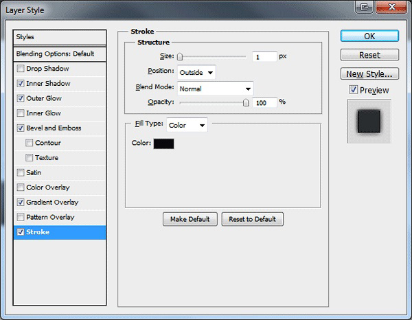Select the Drop Shadow label in the list

pyautogui.click(x=47, y=69)
